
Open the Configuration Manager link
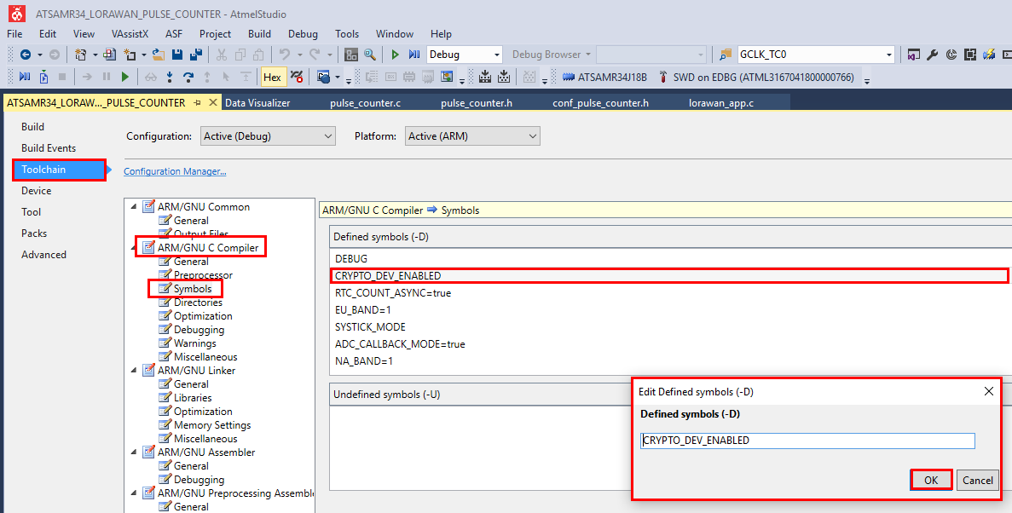click(175, 171)
